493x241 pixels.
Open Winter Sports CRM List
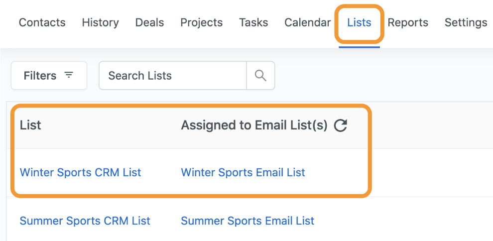tap(80, 173)
